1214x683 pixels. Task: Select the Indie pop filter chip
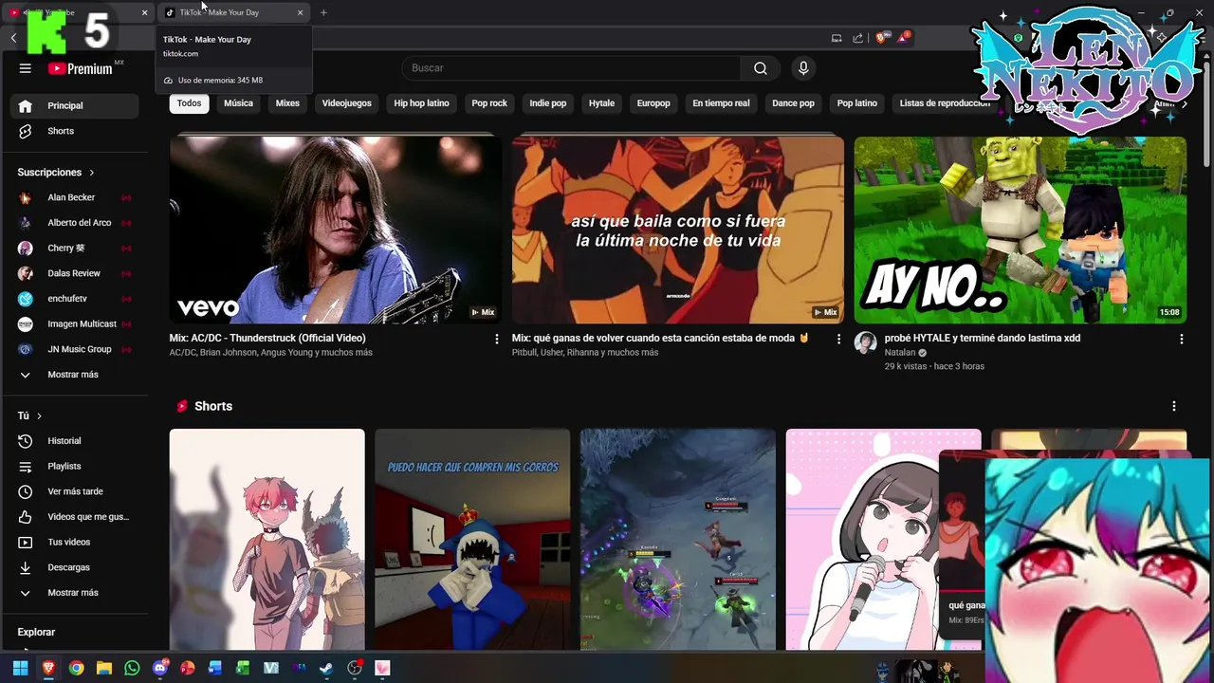[x=548, y=103]
